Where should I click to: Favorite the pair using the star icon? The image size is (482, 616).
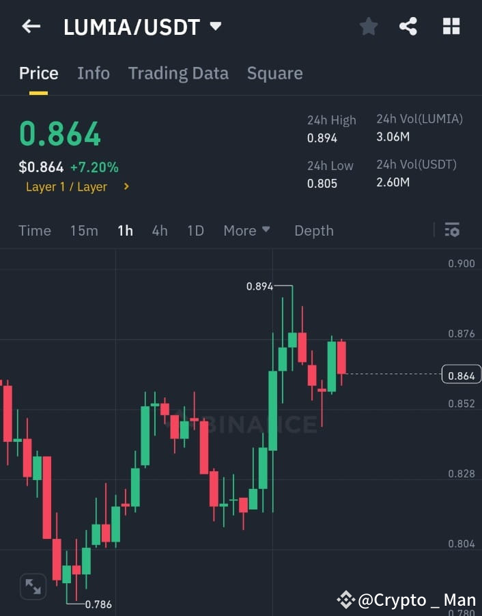tap(369, 26)
